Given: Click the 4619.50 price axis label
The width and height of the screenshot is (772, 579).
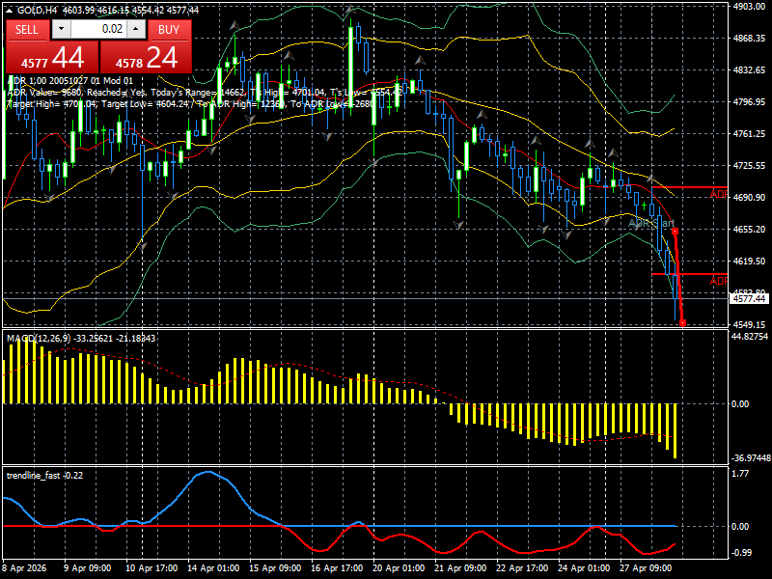Looking at the screenshot, I should [x=749, y=262].
